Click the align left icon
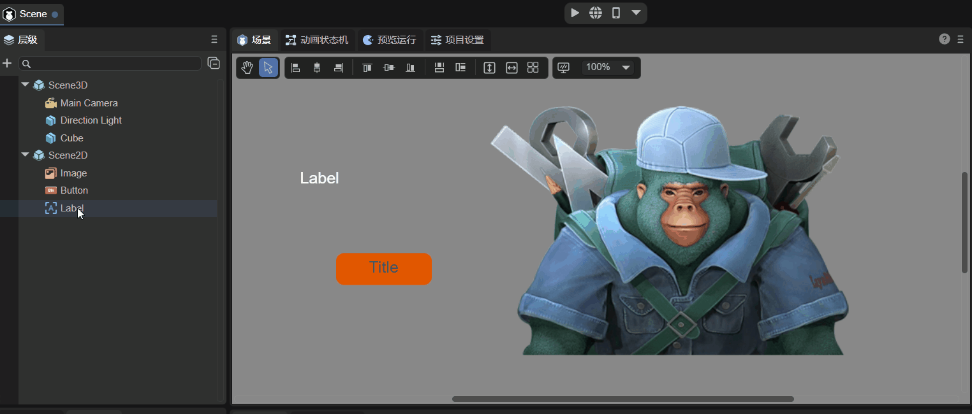The width and height of the screenshot is (972, 414). coord(296,68)
